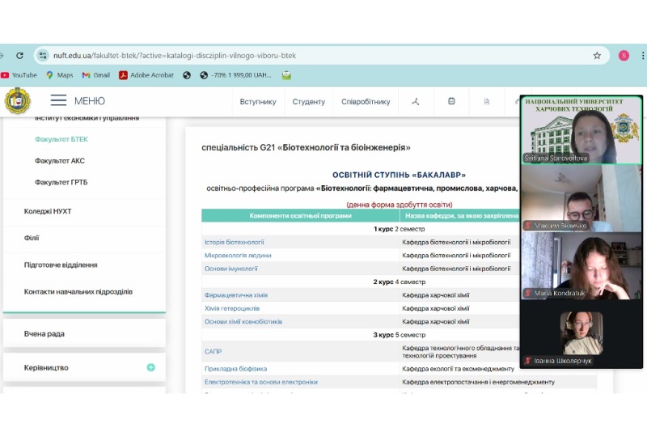
Task: Open Коледжі НУХТ in the sidebar
Action: tap(48, 211)
